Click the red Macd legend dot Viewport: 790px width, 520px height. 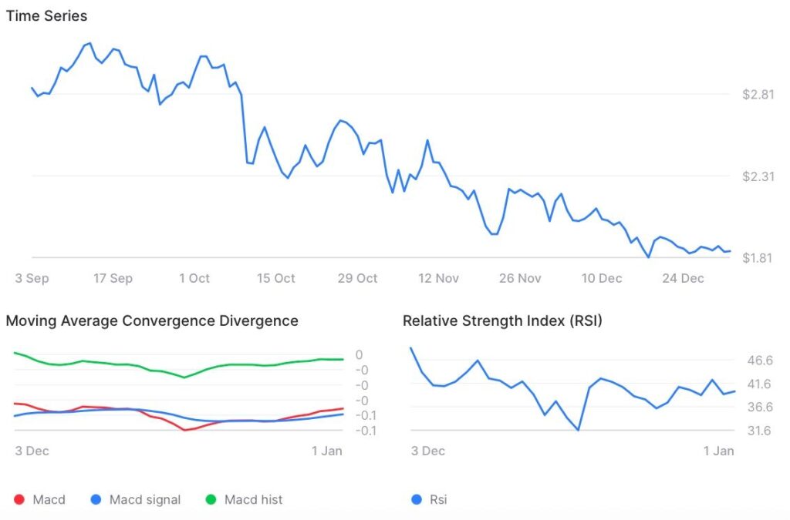[19, 500]
